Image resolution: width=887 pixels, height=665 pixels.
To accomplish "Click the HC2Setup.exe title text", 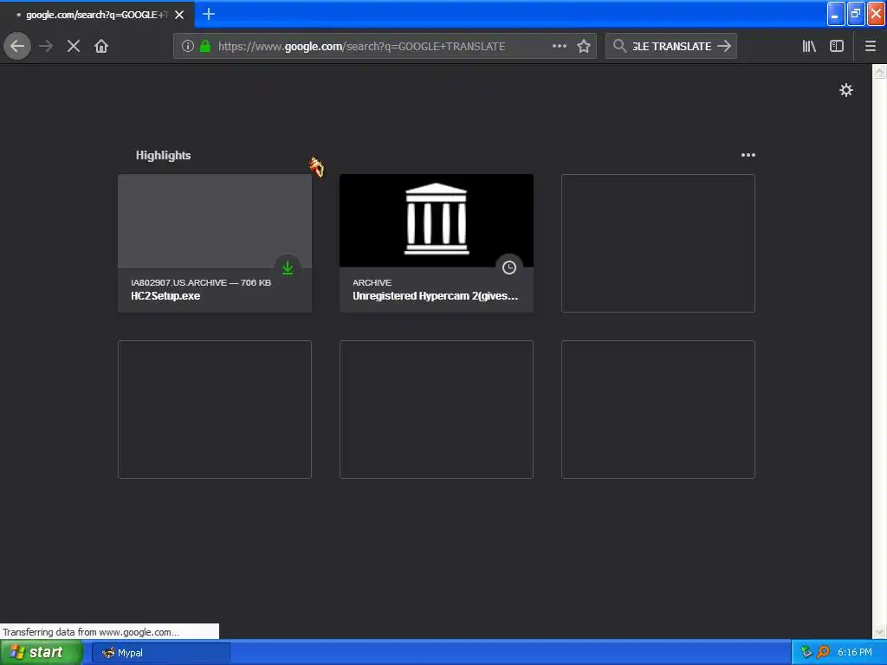I will (165, 296).
